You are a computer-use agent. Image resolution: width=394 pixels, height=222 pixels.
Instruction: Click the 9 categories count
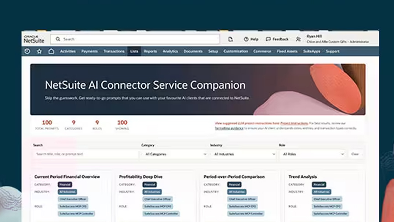click(x=73, y=122)
